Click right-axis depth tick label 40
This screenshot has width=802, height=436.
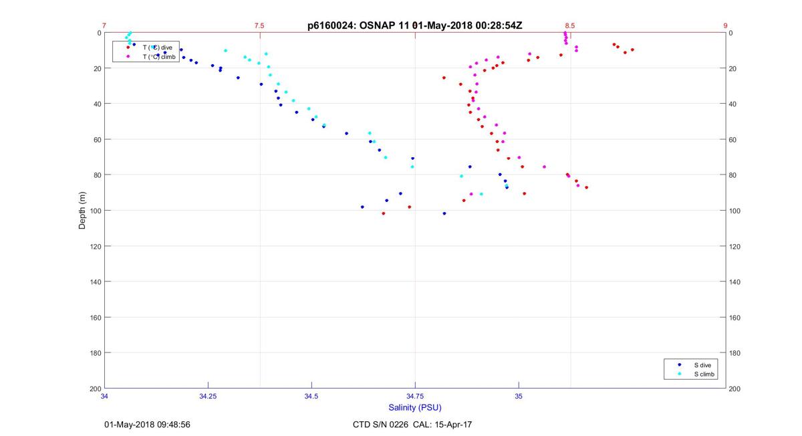point(732,104)
